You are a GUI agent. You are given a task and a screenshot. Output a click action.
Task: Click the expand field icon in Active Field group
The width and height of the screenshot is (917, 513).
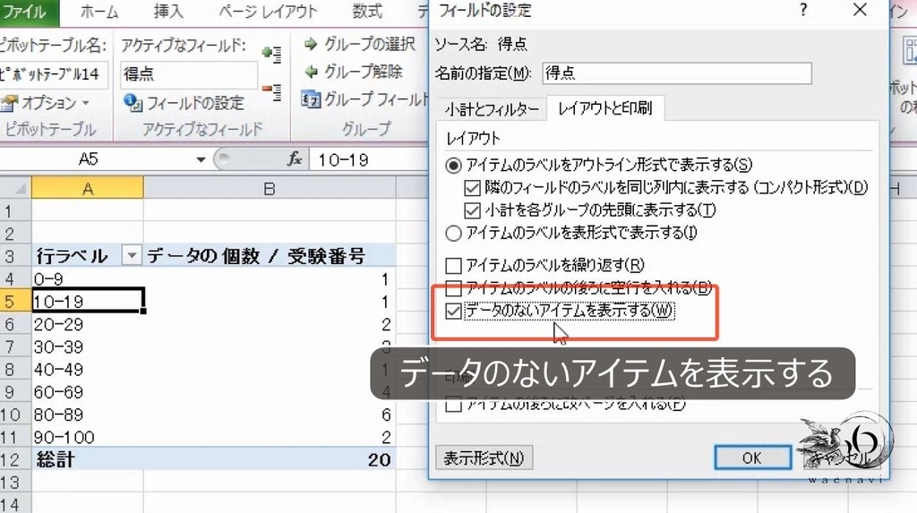click(271, 54)
